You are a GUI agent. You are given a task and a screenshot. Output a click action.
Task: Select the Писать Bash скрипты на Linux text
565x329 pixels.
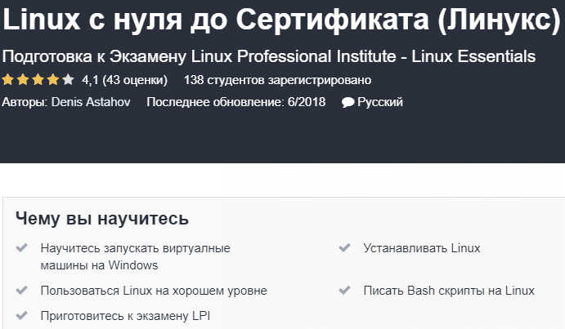coord(449,291)
